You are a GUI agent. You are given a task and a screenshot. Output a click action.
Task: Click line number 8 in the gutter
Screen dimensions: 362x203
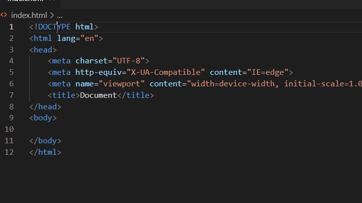coord(11,107)
